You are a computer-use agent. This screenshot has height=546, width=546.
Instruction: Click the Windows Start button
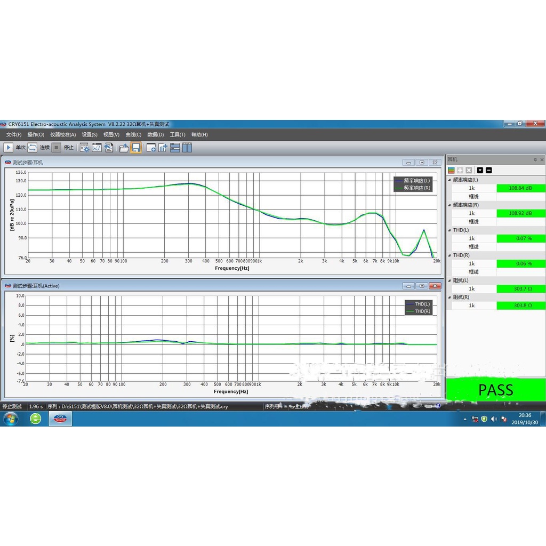click(10, 419)
